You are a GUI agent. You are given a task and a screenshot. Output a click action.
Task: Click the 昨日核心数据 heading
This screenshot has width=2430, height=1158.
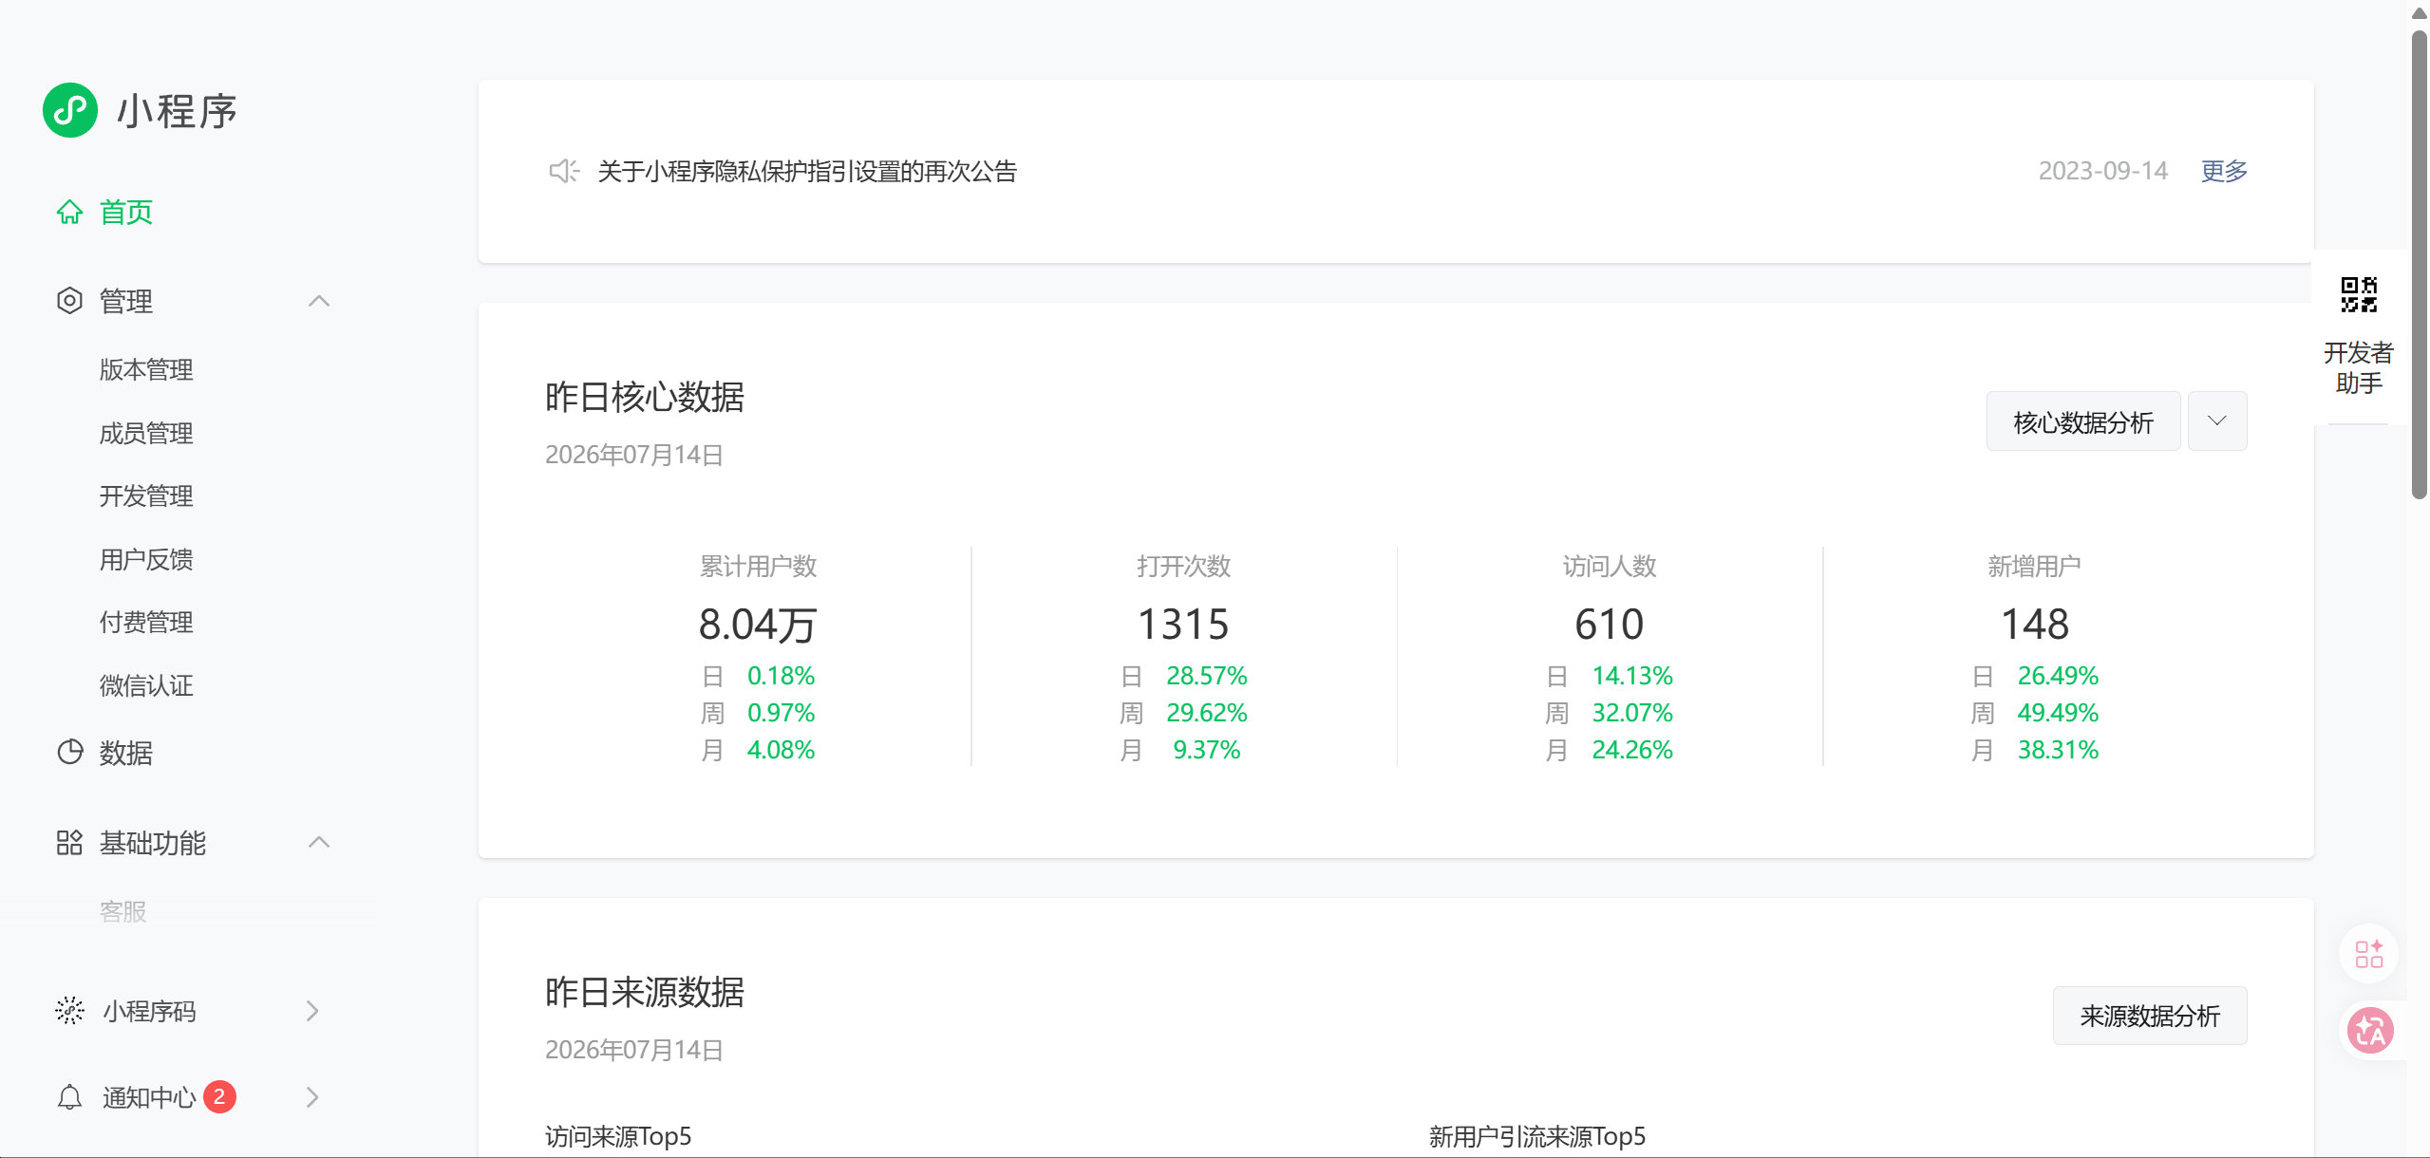point(645,397)
